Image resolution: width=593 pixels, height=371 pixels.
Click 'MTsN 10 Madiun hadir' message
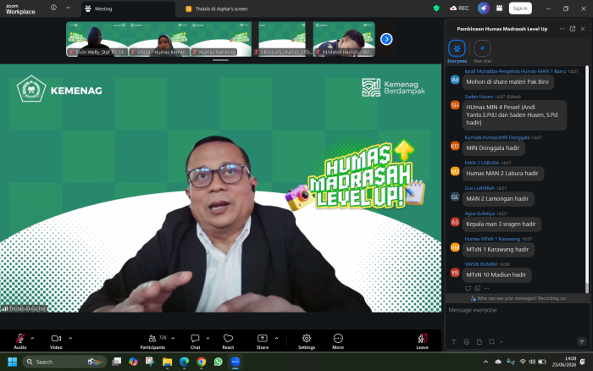tap(496, 274)
